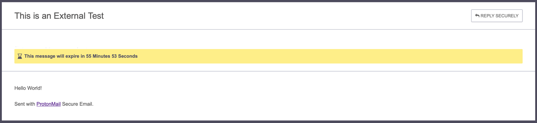Click the subject 'This is an External Test'
Screen dimensions: 537x123
point(59,16)
